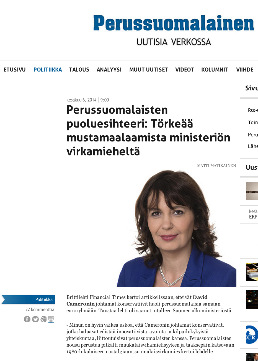Go to the Videot section
Screen dimensions: 258x361
coord(185,70)
